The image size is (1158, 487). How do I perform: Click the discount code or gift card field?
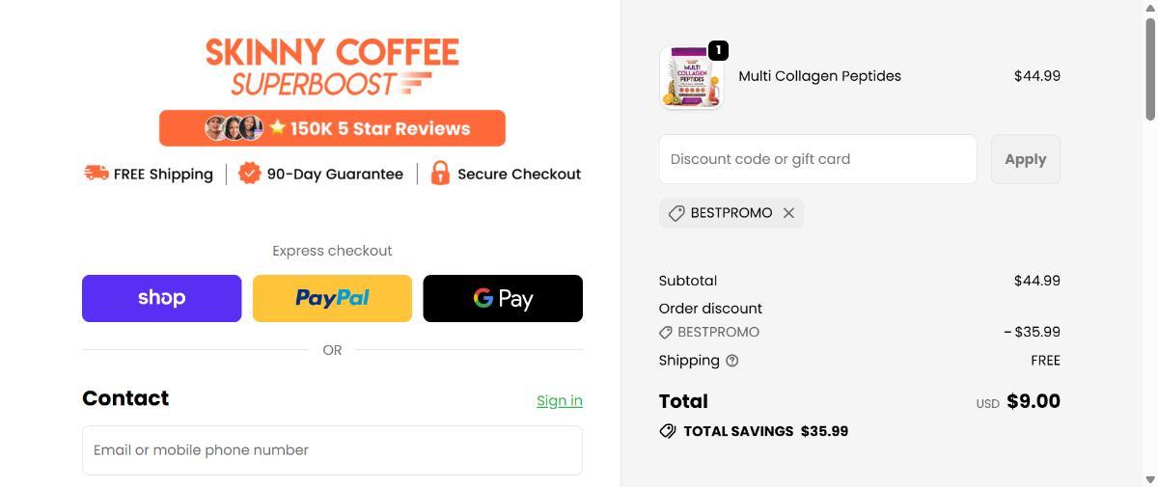pos(817,159)
